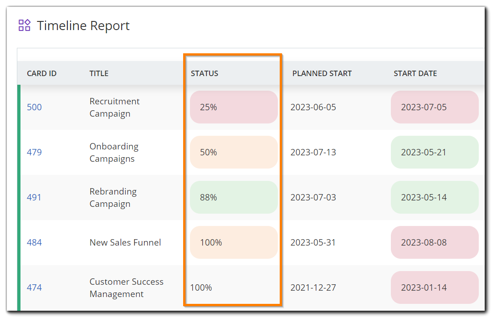Open card 484 via its ID link
The width and height of the screenshot is (497, 323).
click(34, 242)
